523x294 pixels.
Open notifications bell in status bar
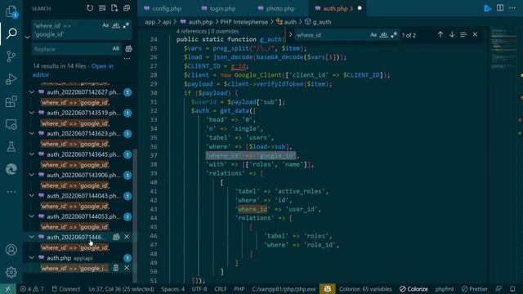[512, 288]
